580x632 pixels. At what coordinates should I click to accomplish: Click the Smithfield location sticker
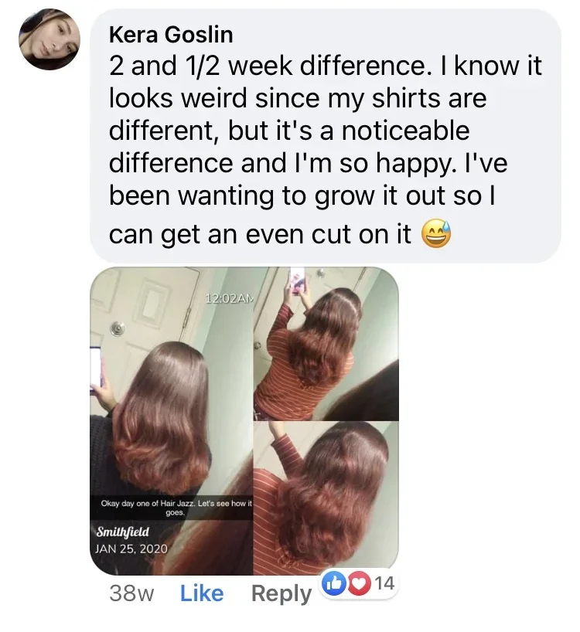123,532
